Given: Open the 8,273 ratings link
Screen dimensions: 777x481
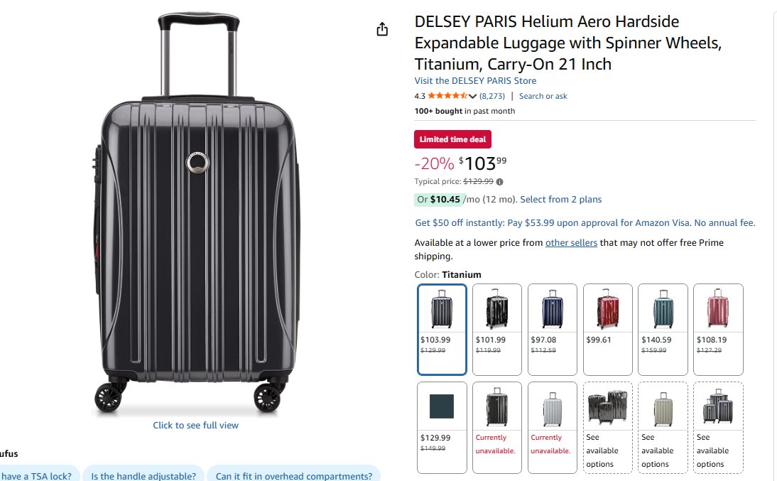Looking at the screenshot, I should click(492, 96).
